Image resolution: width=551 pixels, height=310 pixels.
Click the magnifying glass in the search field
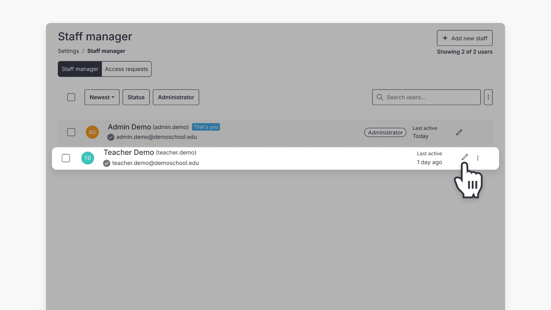pyautogui.click(x=380, y=97)
